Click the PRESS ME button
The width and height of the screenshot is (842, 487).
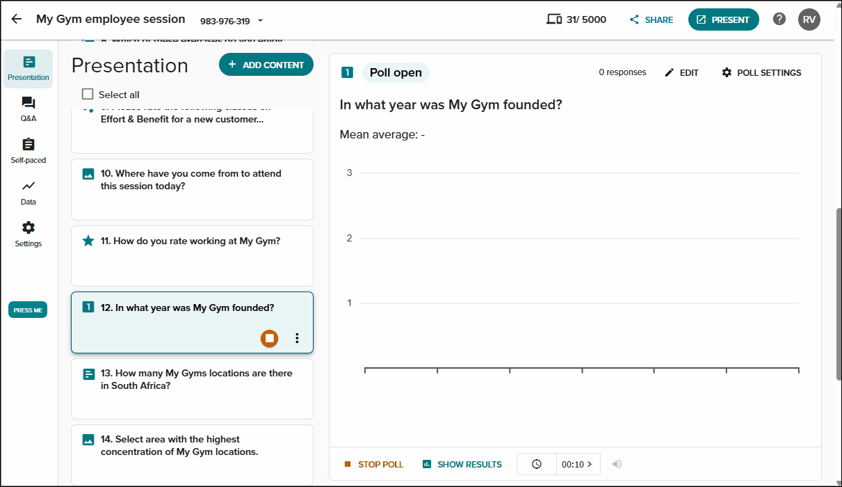tap(28, 310)
